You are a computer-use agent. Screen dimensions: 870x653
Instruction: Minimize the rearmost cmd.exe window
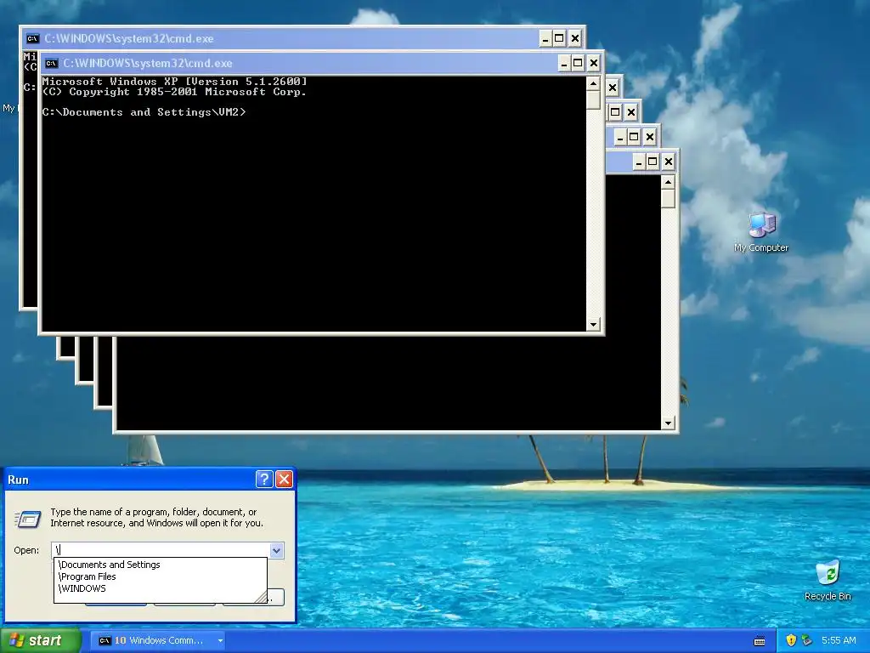tap(545, 38)
